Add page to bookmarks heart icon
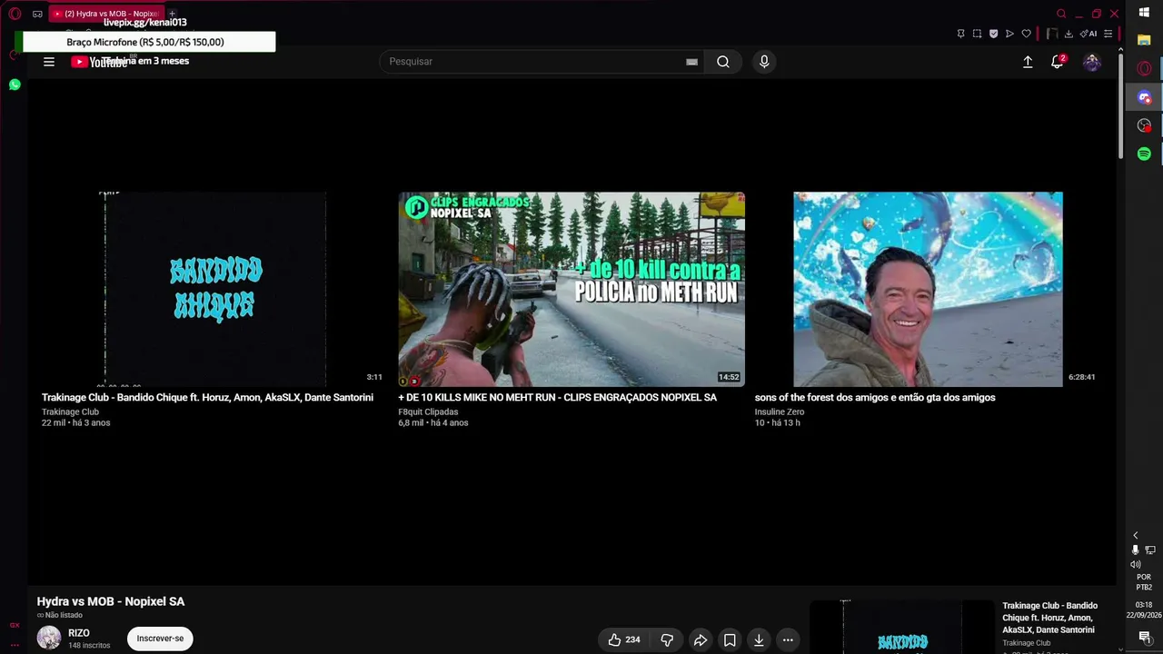The image size is (1163, 654). [1027, 34]
